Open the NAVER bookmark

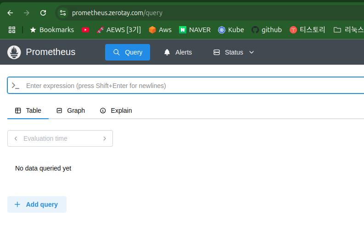click(x=195, y=30)
